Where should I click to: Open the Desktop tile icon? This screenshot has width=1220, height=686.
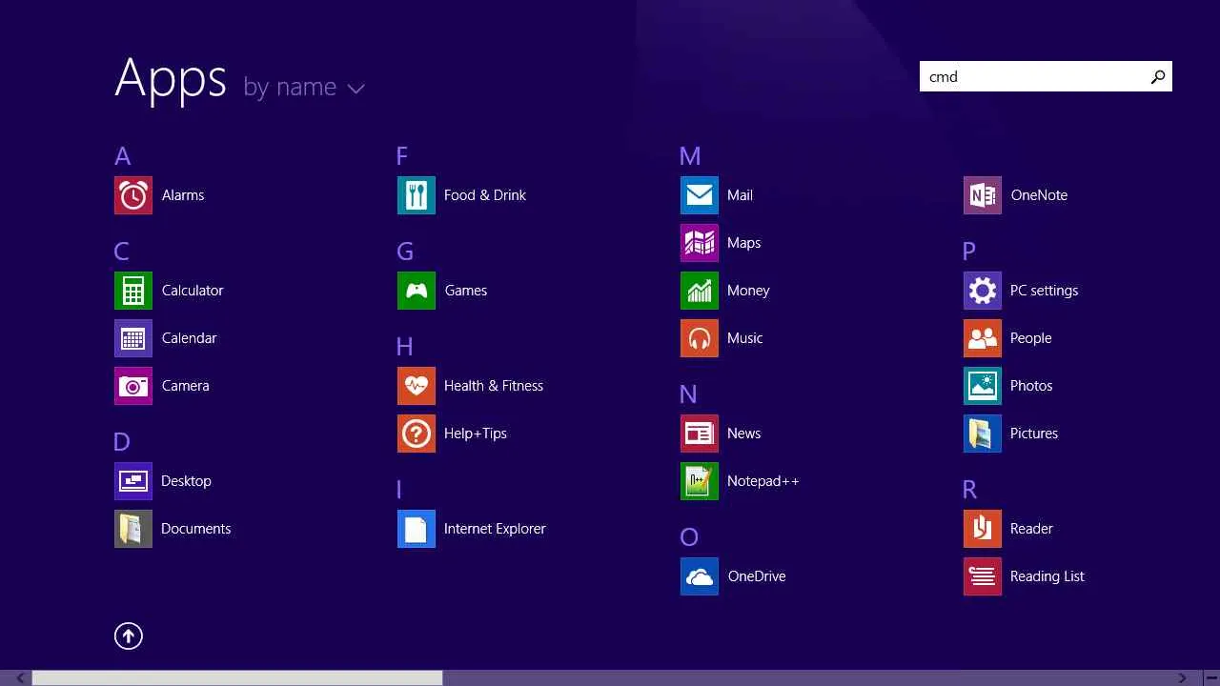coord(133,481)
